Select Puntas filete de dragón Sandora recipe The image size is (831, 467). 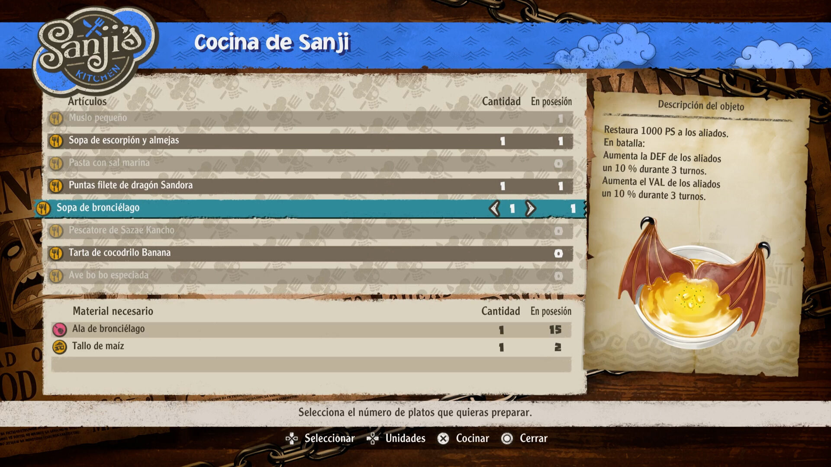click(310, 186)
